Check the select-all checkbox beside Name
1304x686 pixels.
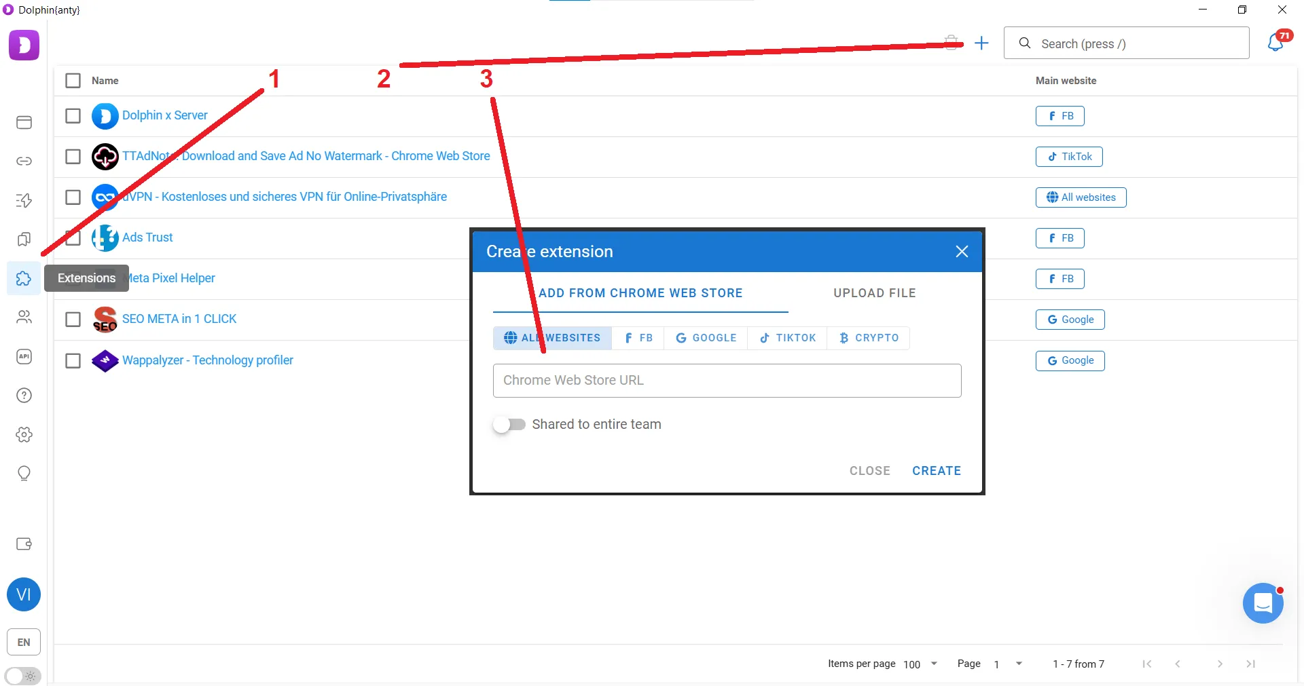coord(73,81)
